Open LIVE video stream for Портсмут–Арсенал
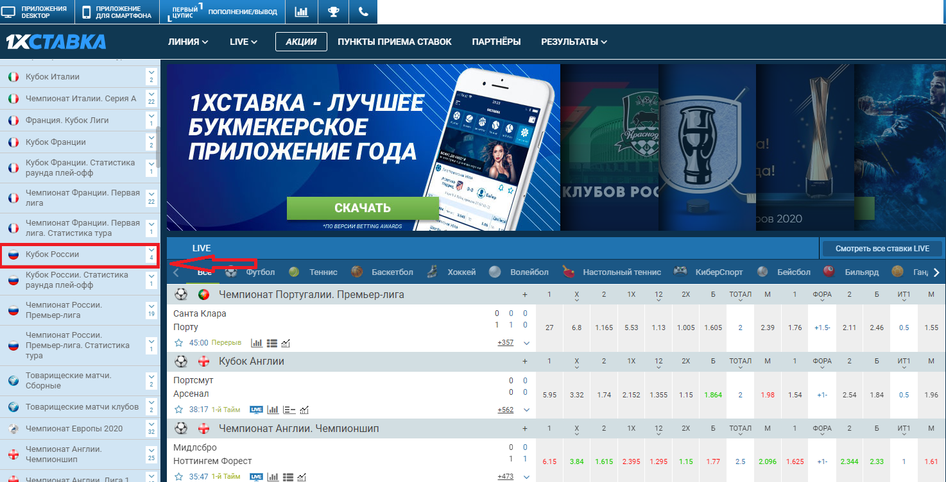The height and width of the screenshot is (482, 946). 257,410
